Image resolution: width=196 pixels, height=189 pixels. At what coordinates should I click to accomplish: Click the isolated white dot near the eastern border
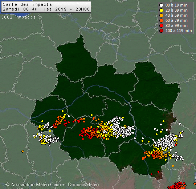click(180, 124)
